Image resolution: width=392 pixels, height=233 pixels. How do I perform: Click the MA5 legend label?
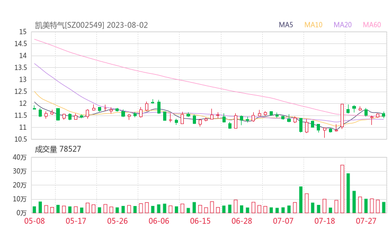point(286,25)
